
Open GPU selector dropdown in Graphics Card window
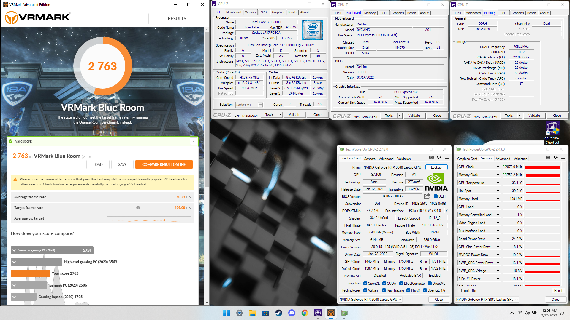[x=370, y=300]
